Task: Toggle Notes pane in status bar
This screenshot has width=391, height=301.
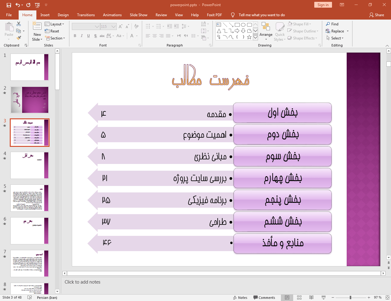Action: 240,297
